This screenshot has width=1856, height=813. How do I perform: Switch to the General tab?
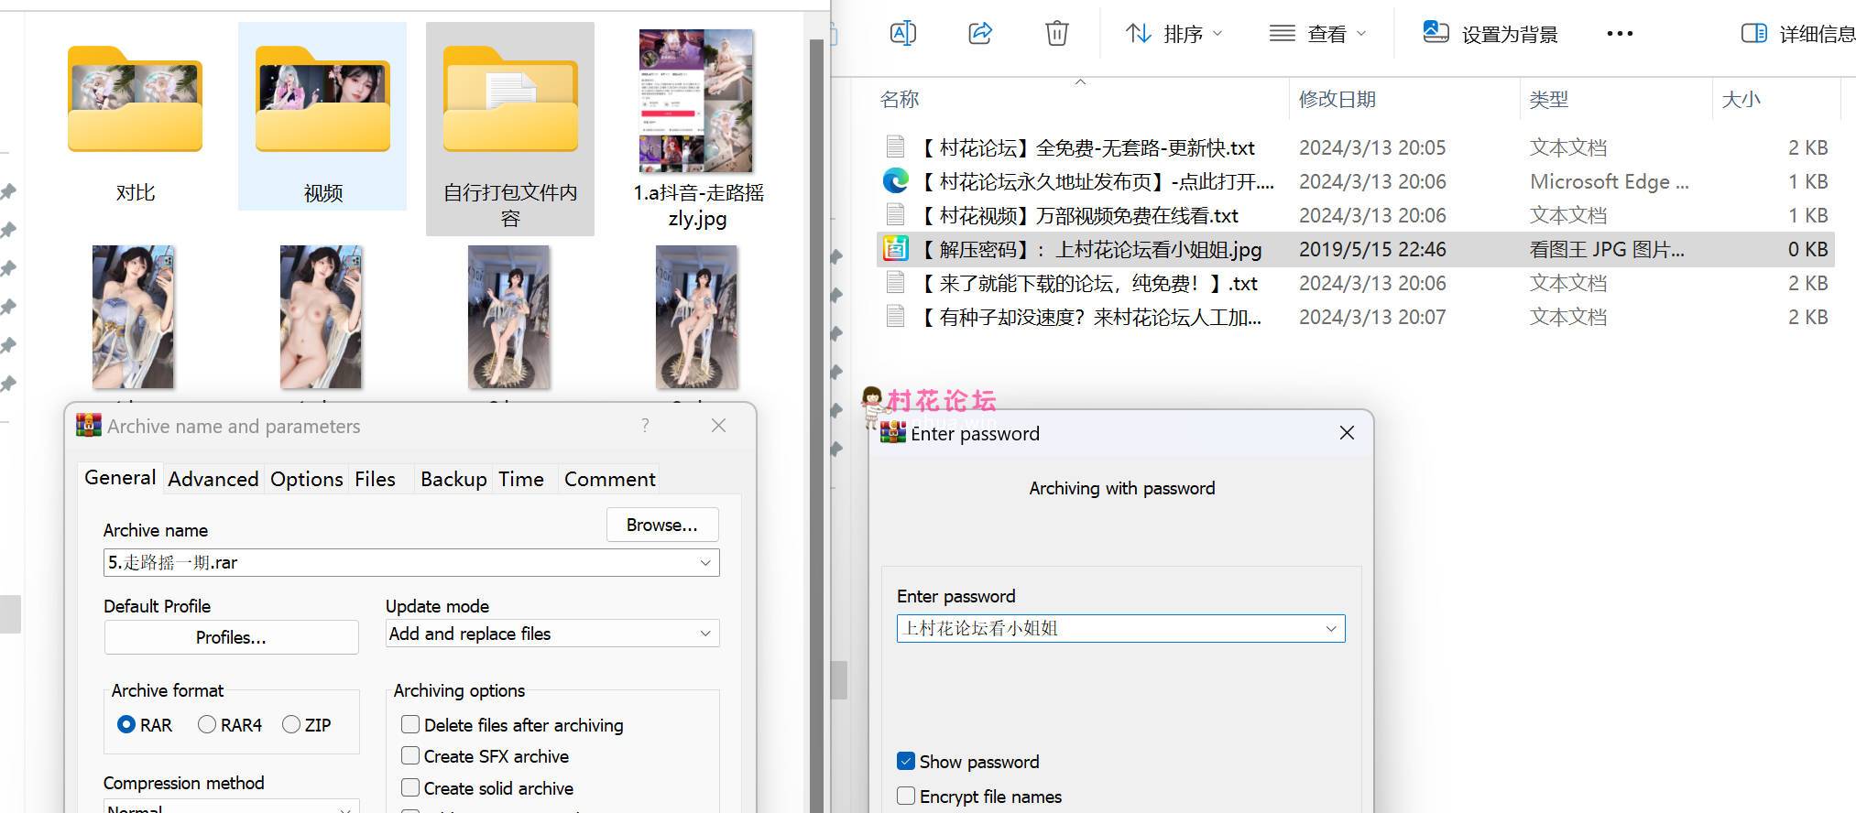[x=120, y=478]
